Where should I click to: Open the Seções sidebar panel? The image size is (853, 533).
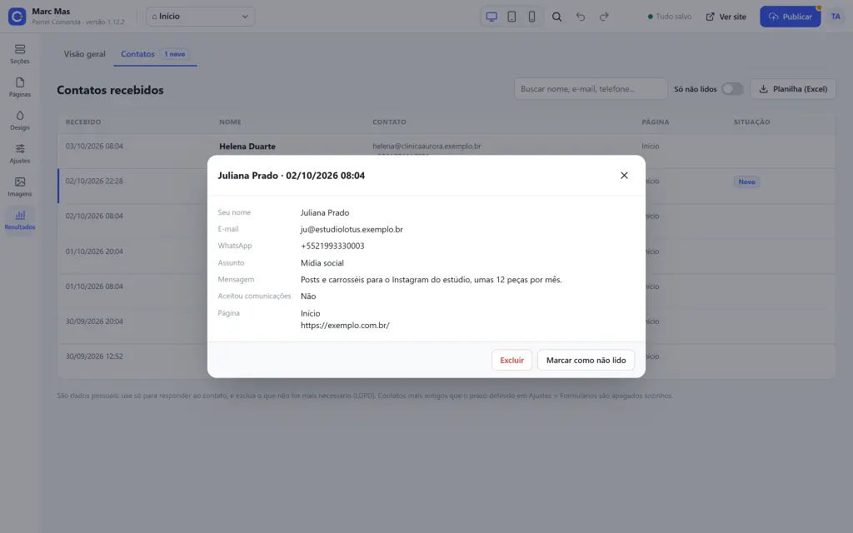[x=20, y=54]
